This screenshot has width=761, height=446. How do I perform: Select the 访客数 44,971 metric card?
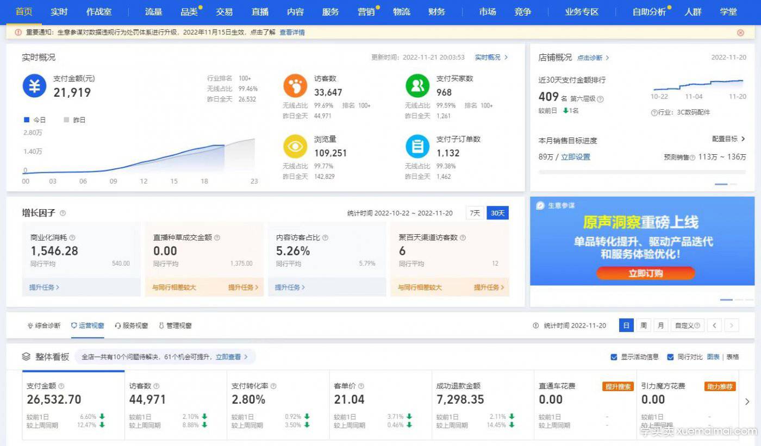click(x=176, y=405)
